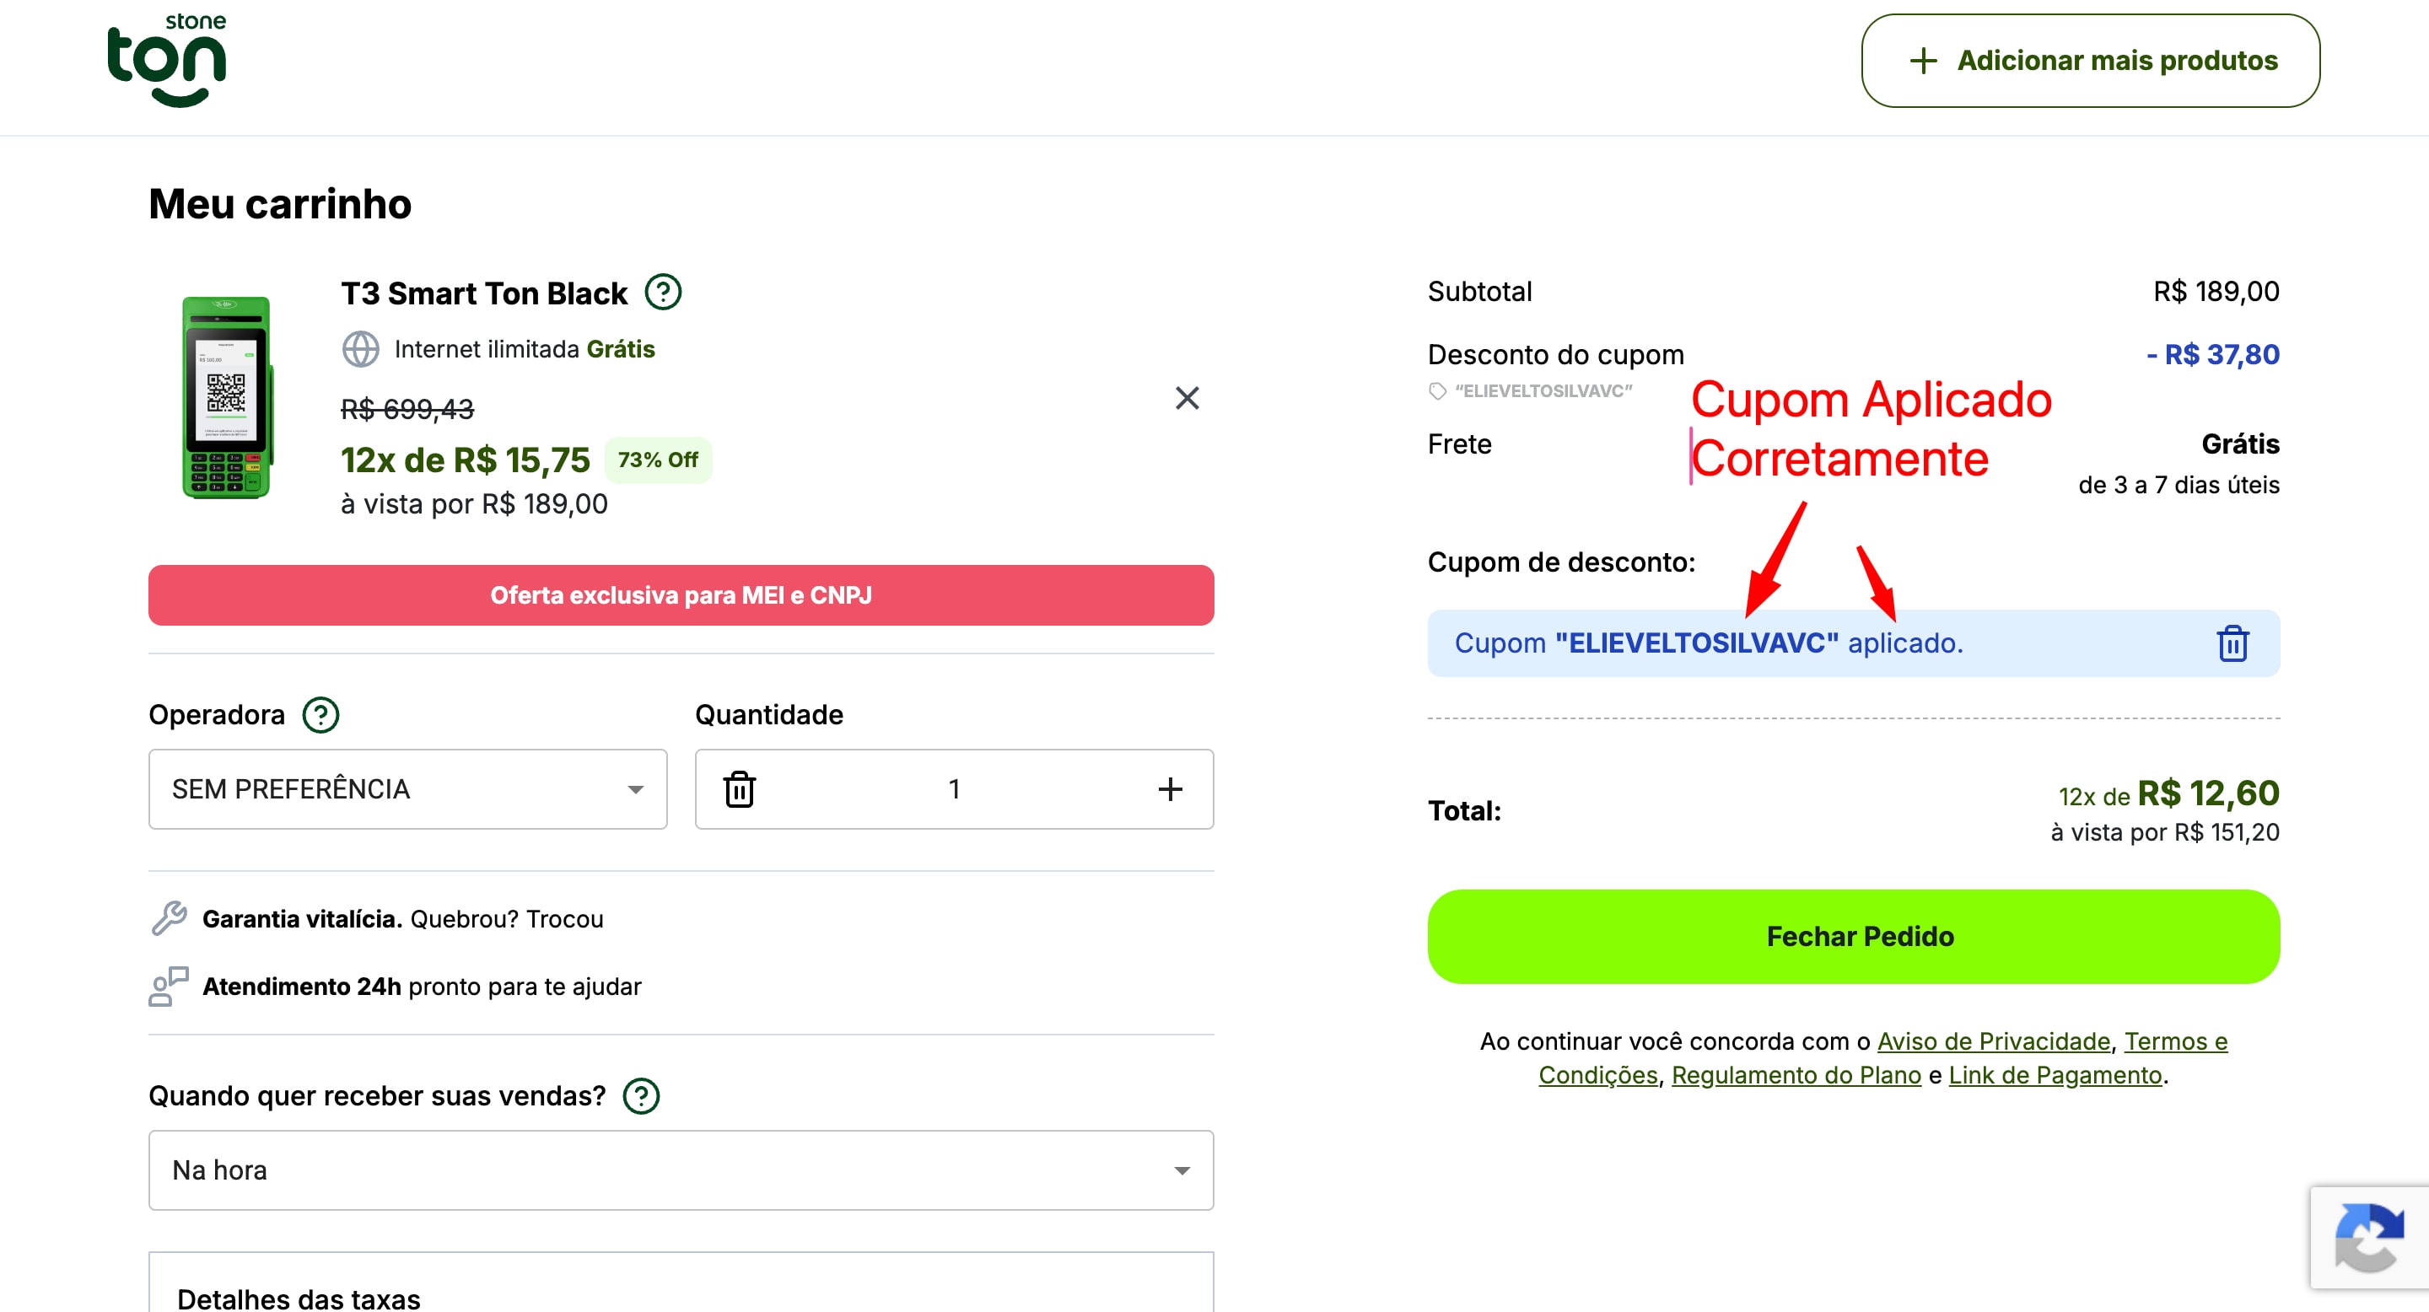Click the coupon discount '- R$ 37,80'
The height and width of the screenshot is (1312, 2429).
[2212, 354]
